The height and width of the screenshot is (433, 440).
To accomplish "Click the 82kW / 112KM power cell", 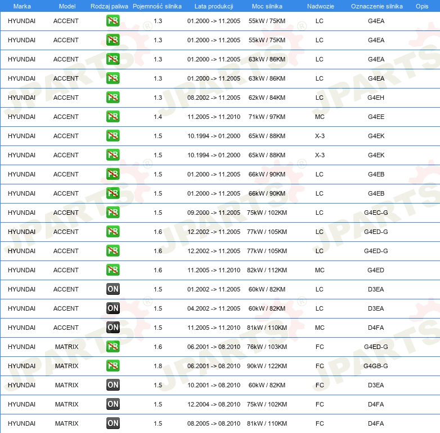I will [267, 270].
